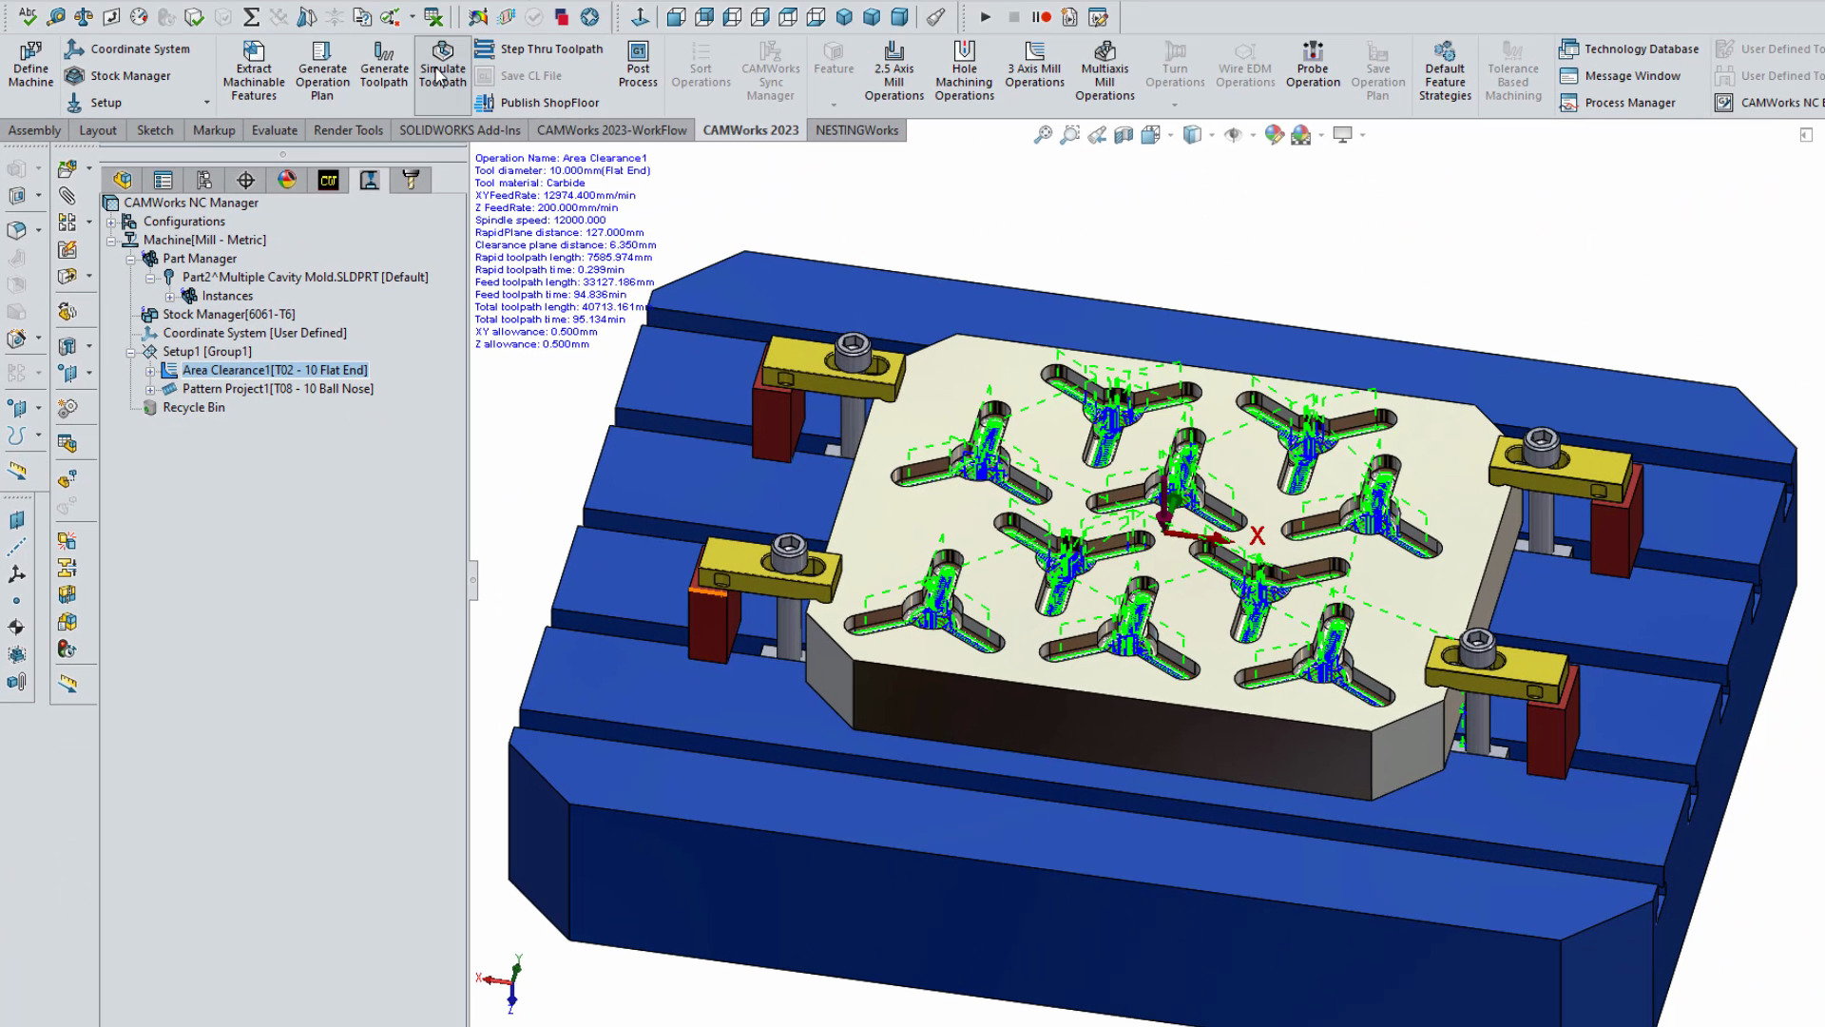Select Stock Manager[6061-T6] tree item
Image resolution: width=1825 pixels, height=1027 pixels.
coord(228,315)
